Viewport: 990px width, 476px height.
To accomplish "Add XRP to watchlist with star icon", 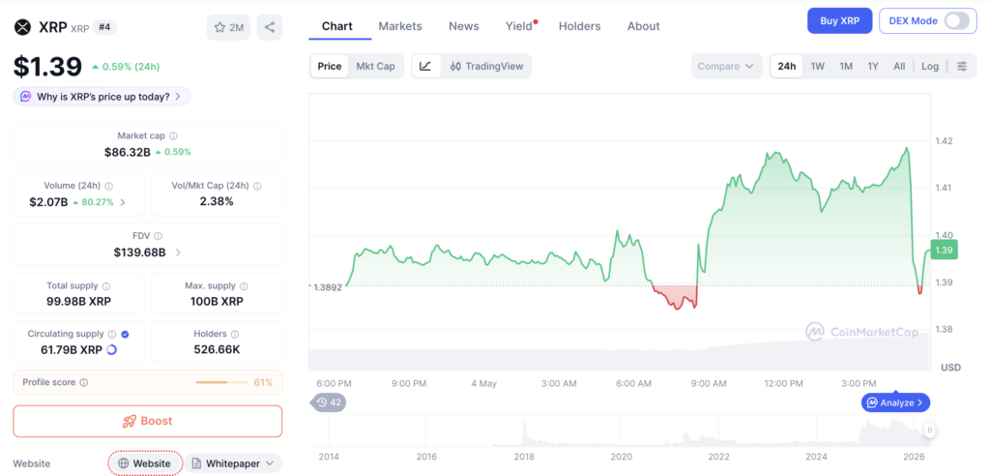I will (219, 27).
